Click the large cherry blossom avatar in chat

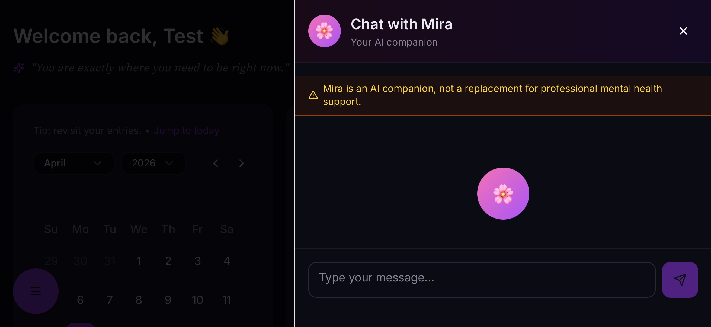503,193
